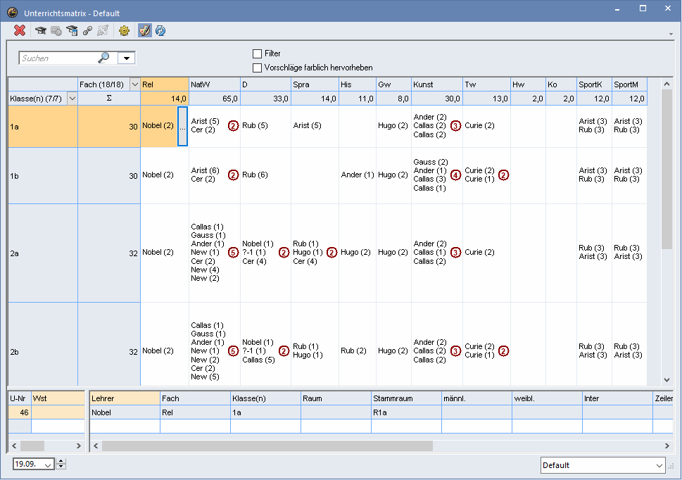Open the Default view combo box
This screenshot has height=480, width=682.
pos(603,465)
